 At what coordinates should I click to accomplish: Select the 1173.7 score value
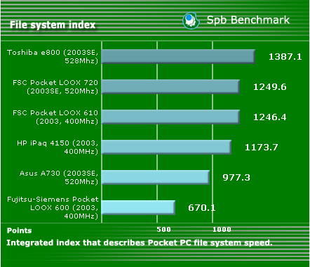[x=261, y=148]
